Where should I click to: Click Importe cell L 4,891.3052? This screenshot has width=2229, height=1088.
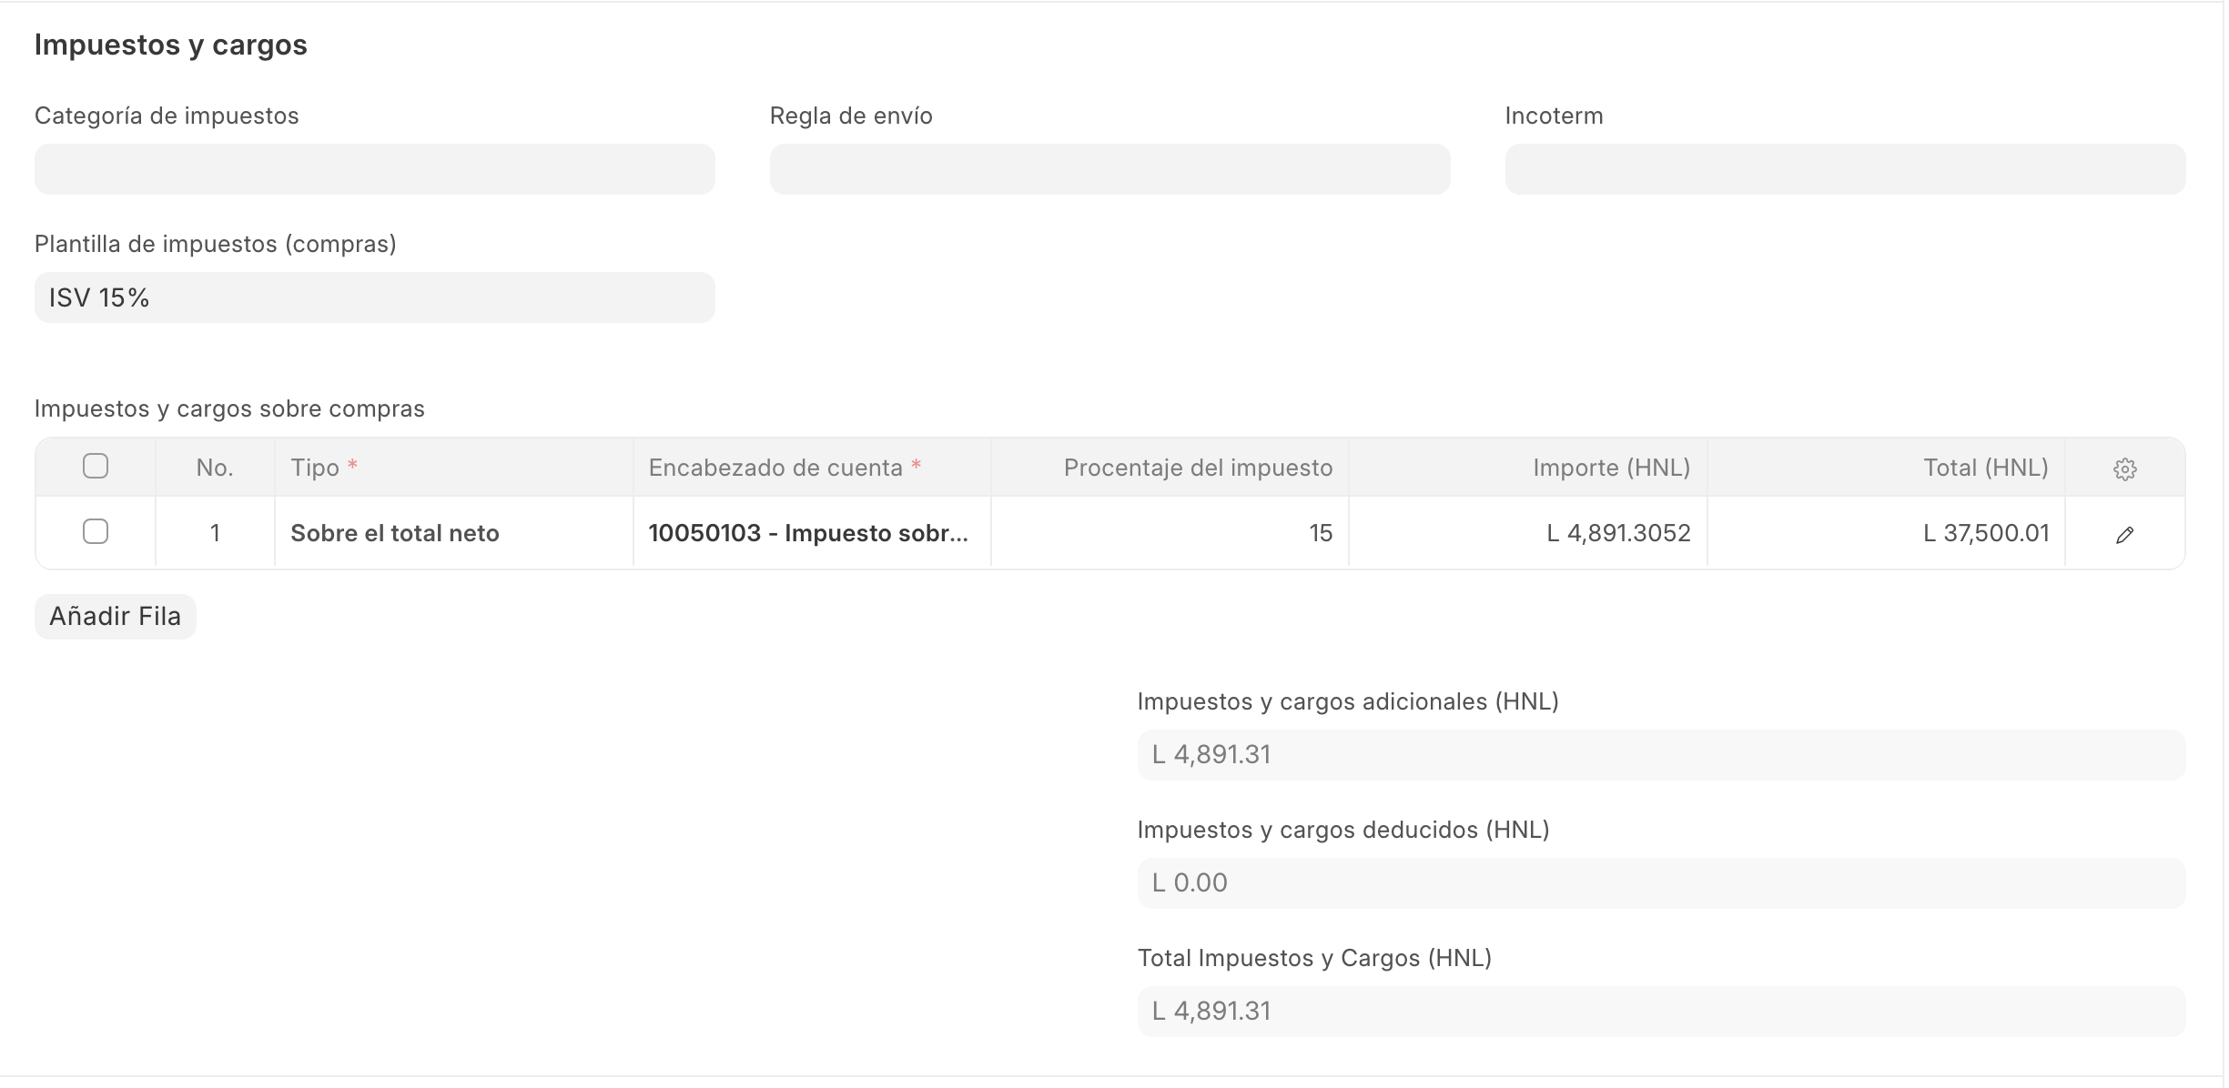point(1527,533)
